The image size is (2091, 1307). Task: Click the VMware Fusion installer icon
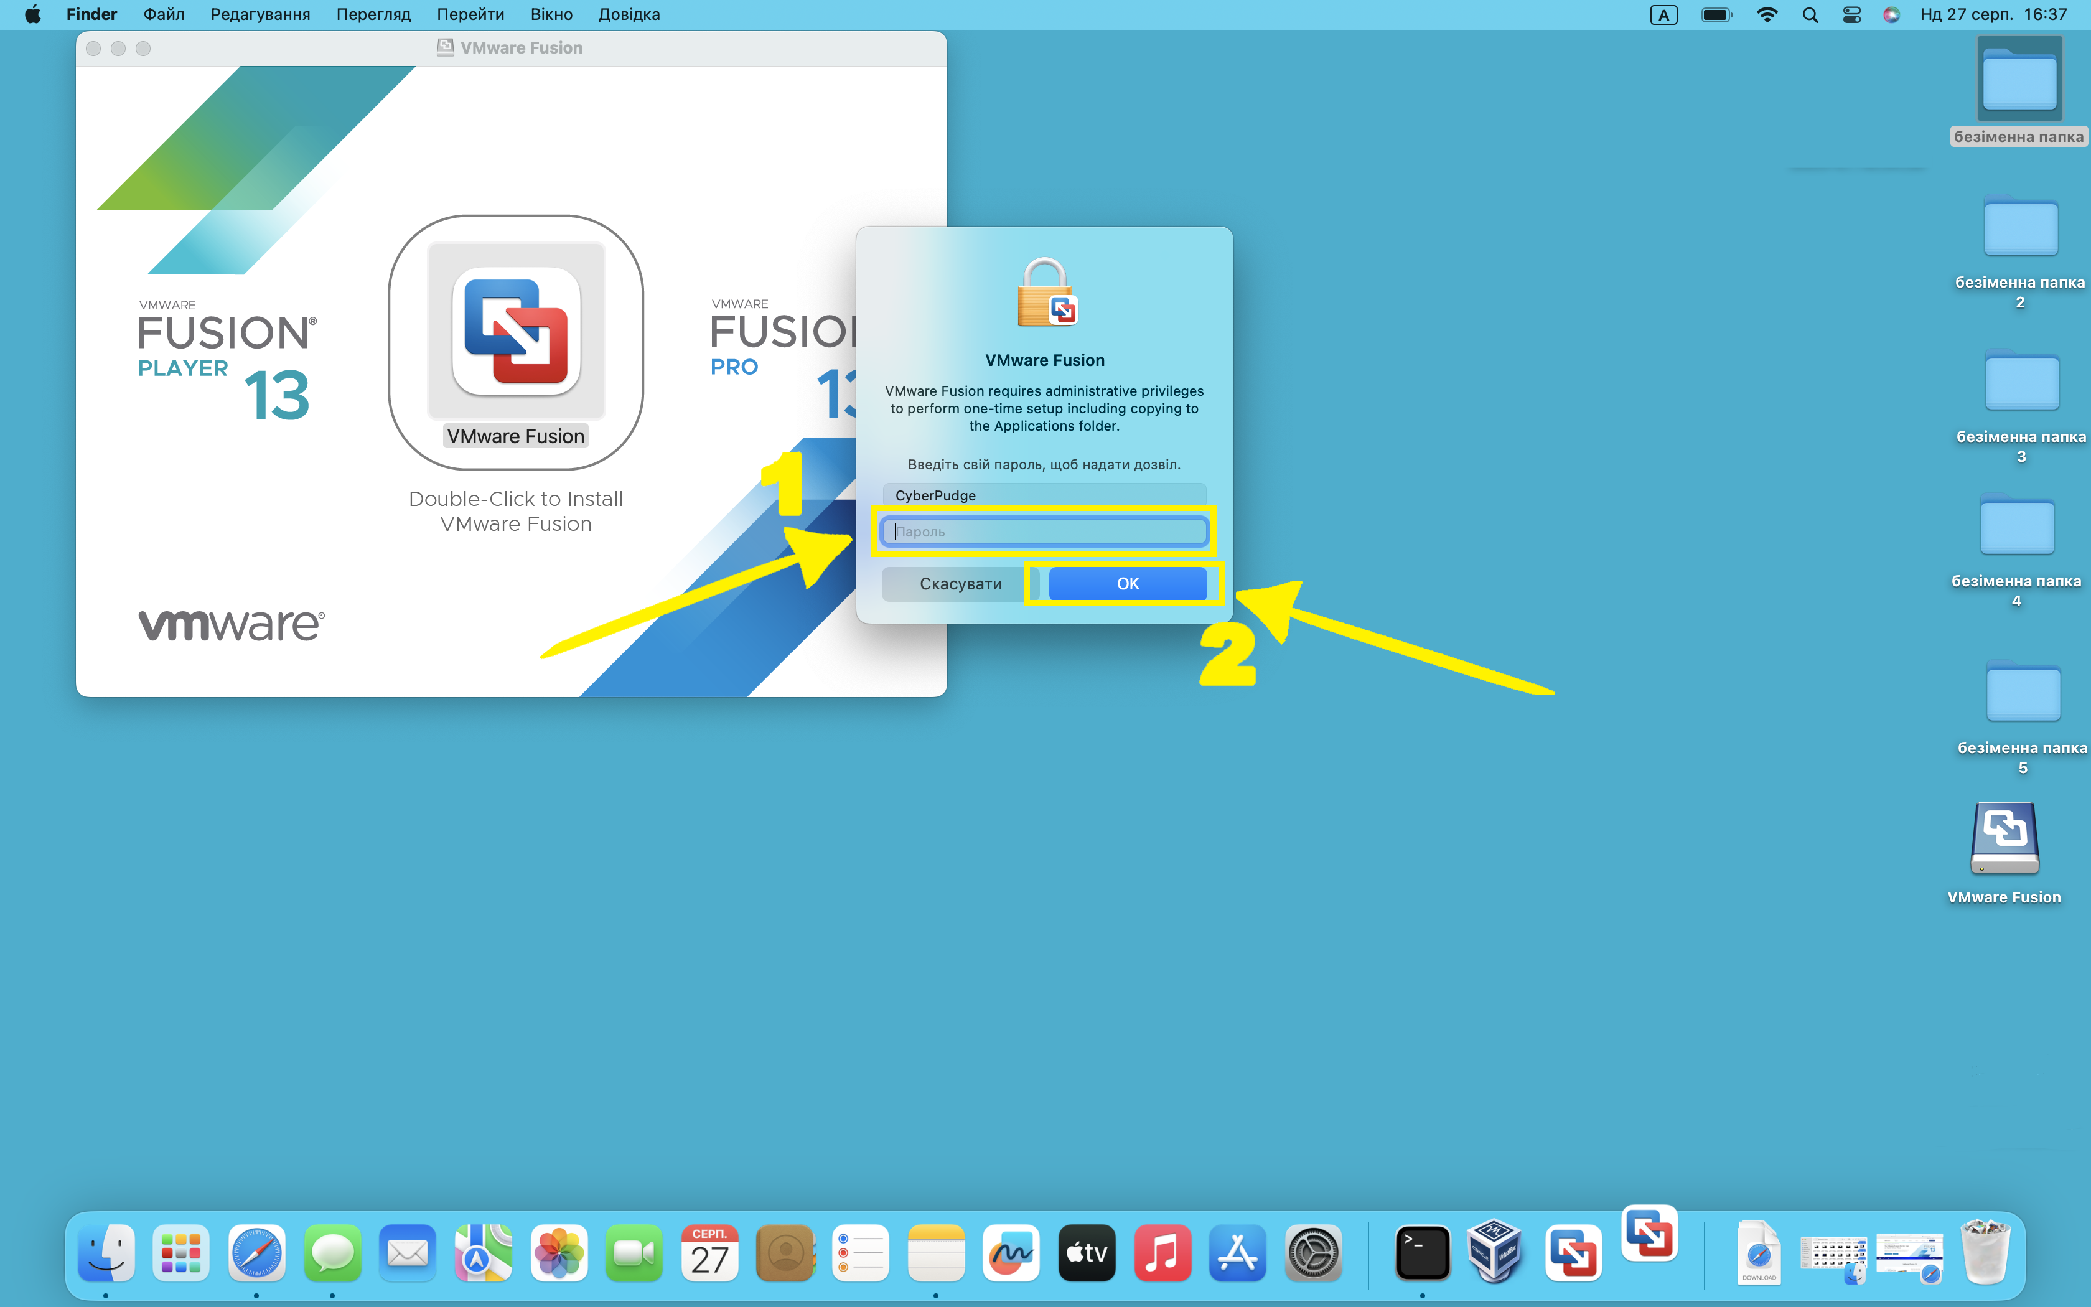click(x=516, y=331)
